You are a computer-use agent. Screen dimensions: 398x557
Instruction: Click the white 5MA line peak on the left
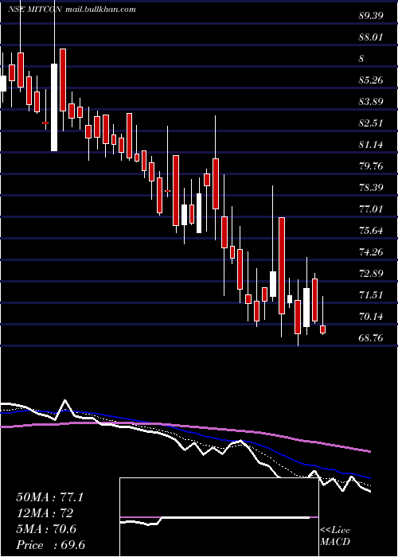(64, 401)
